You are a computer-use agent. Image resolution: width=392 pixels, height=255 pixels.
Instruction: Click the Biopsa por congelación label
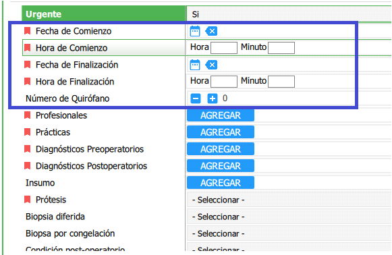pos(70,233)
